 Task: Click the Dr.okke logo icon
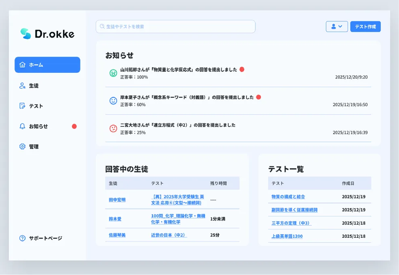(26, 34)
